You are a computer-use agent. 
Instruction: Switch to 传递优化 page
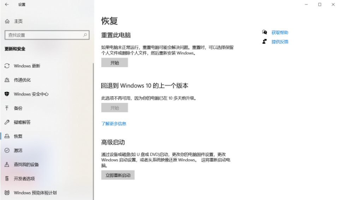pos(22,80)
